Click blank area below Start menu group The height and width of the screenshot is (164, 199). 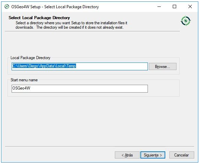[93, 121]
